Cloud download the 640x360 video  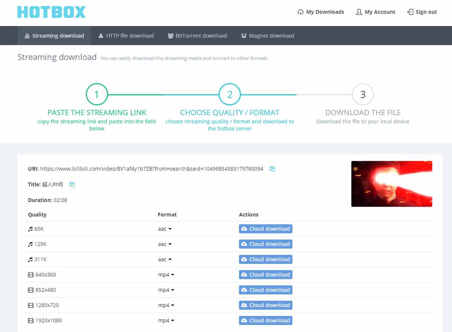coord(266,275)
